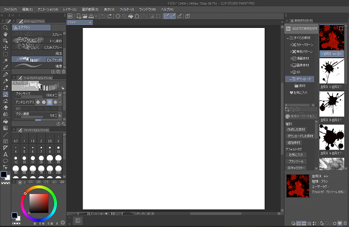Click the Fill icon in command bar

131,16
